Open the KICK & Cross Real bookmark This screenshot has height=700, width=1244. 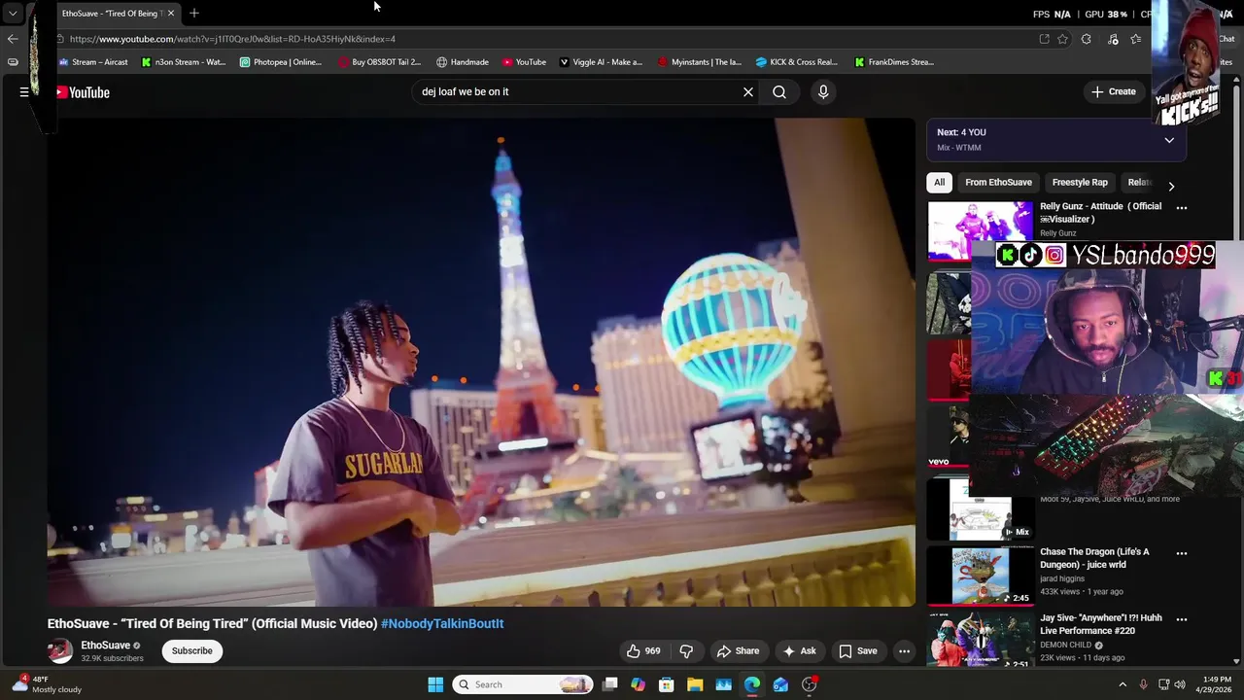point(797,62)
